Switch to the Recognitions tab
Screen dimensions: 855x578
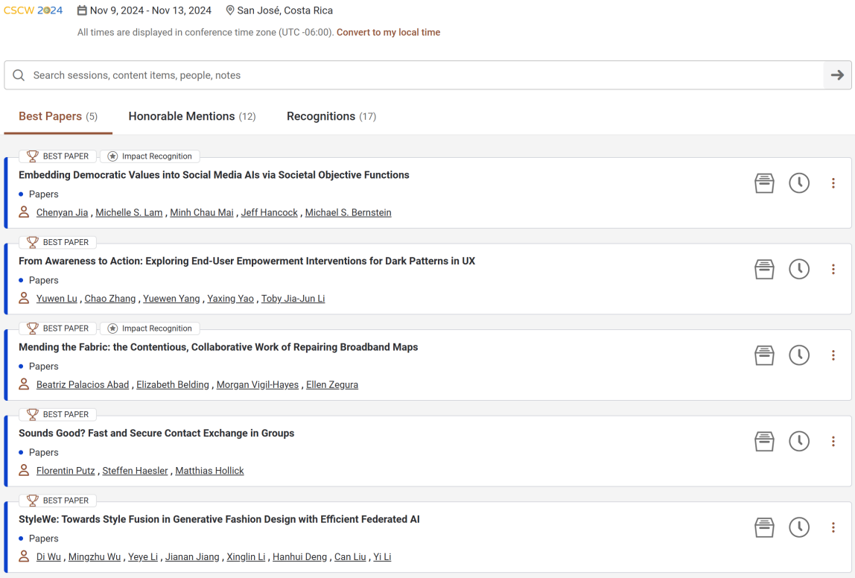point(331,116)
